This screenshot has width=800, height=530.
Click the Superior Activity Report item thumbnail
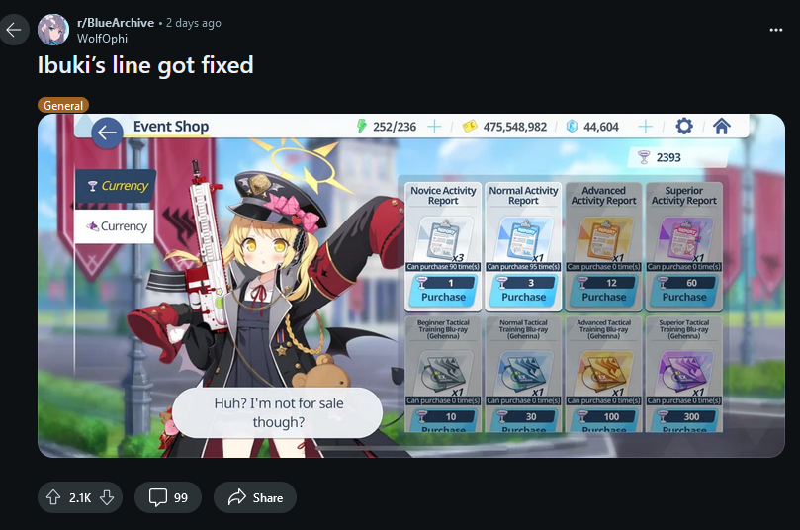click(683, 238)
